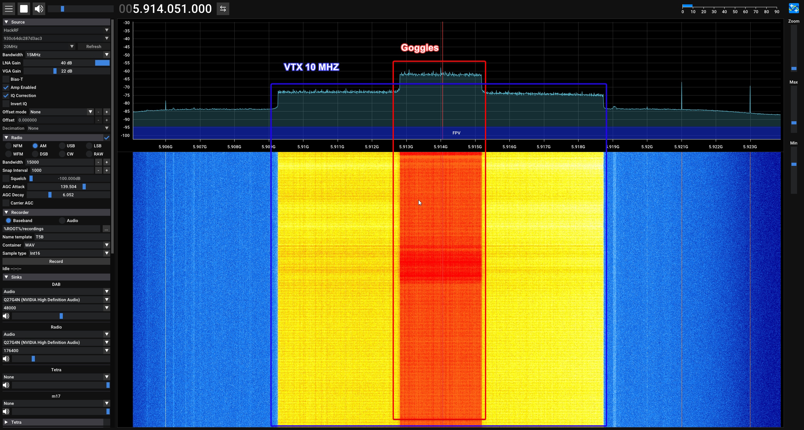Image resolution: width=804 pixels, height=430 pixels.
Task: Stop the SDR with the stop button
Action: pos(24,9)
